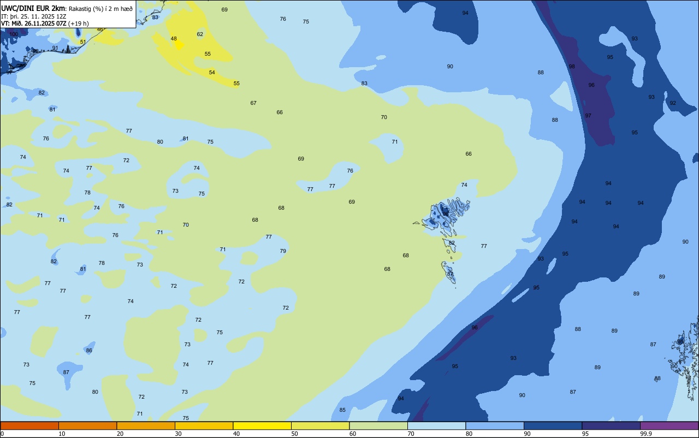
Task: Select the dark blue 90–95 legend swatch
Action: coord(553,425)
